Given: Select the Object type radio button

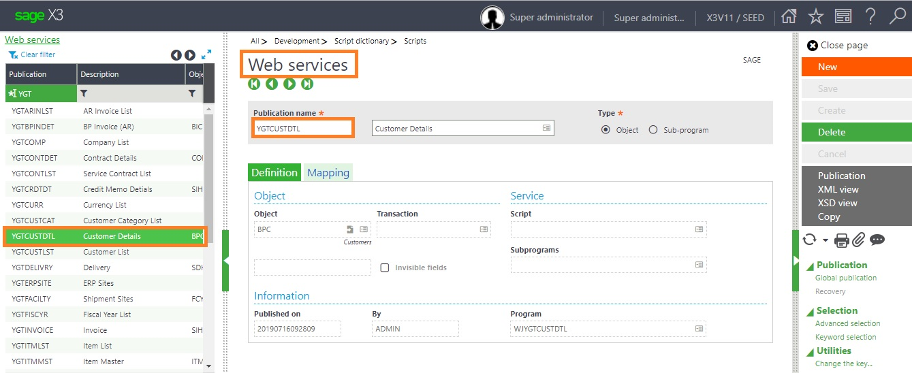Looking at the screenshot, I should pos(606,130).
